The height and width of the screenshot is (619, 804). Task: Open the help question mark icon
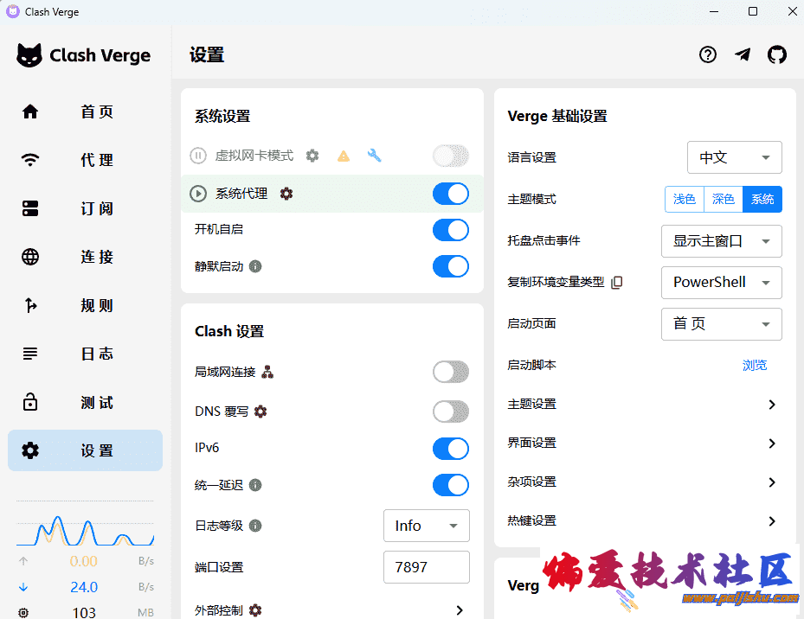point(708,54)
